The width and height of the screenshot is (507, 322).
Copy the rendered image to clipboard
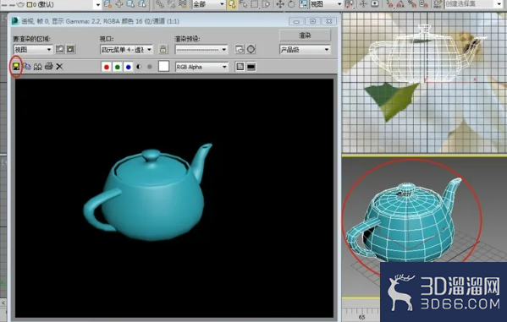point(27,67)
